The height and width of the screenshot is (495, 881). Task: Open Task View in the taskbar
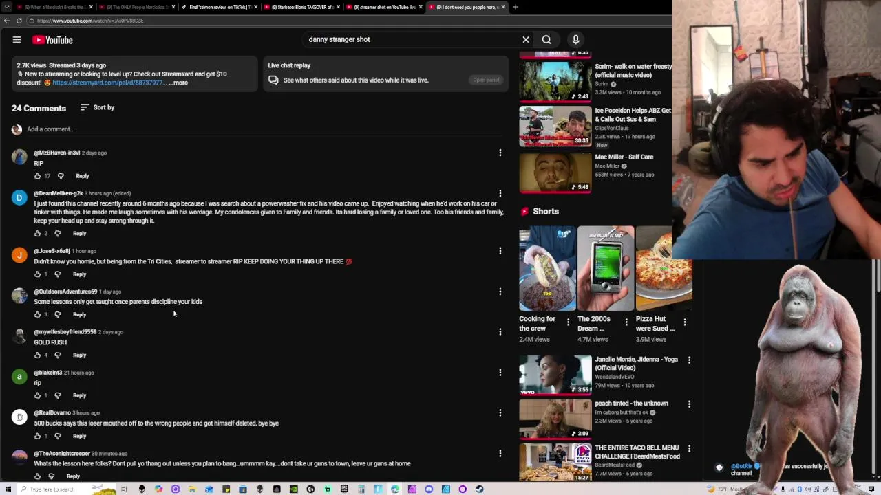pos(124,489)
